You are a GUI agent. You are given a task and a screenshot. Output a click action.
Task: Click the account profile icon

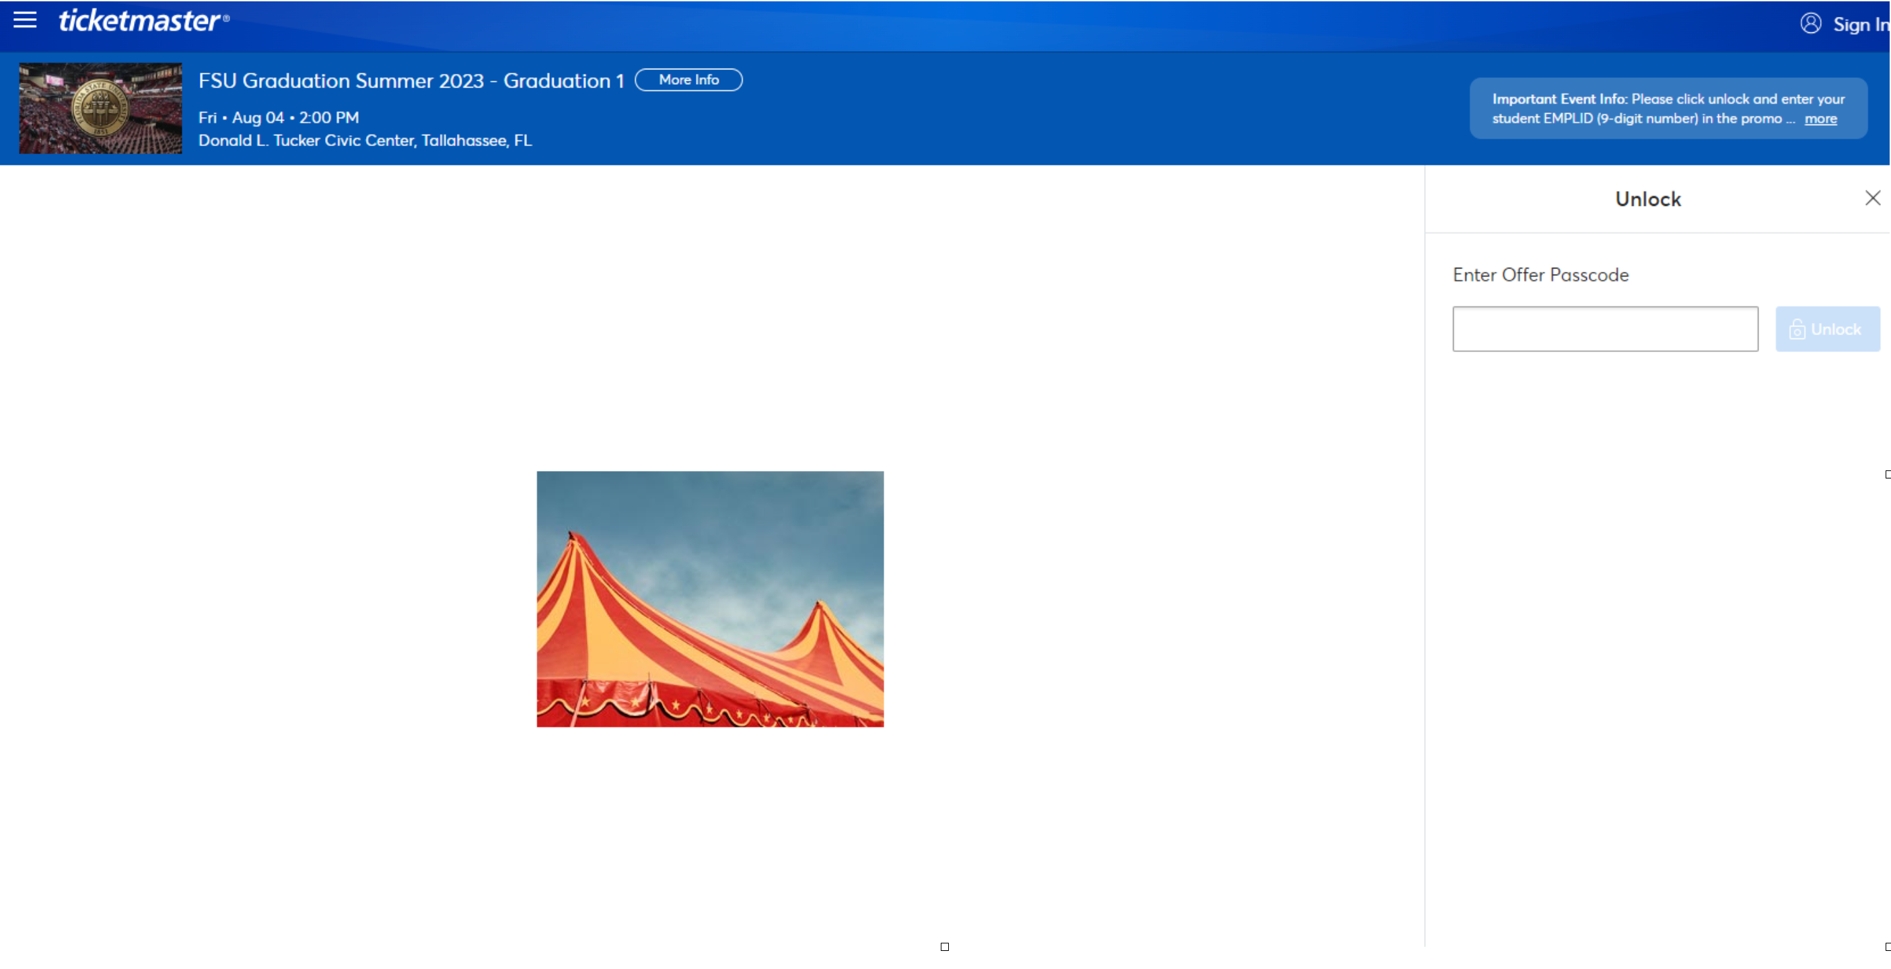(1811, 24)
